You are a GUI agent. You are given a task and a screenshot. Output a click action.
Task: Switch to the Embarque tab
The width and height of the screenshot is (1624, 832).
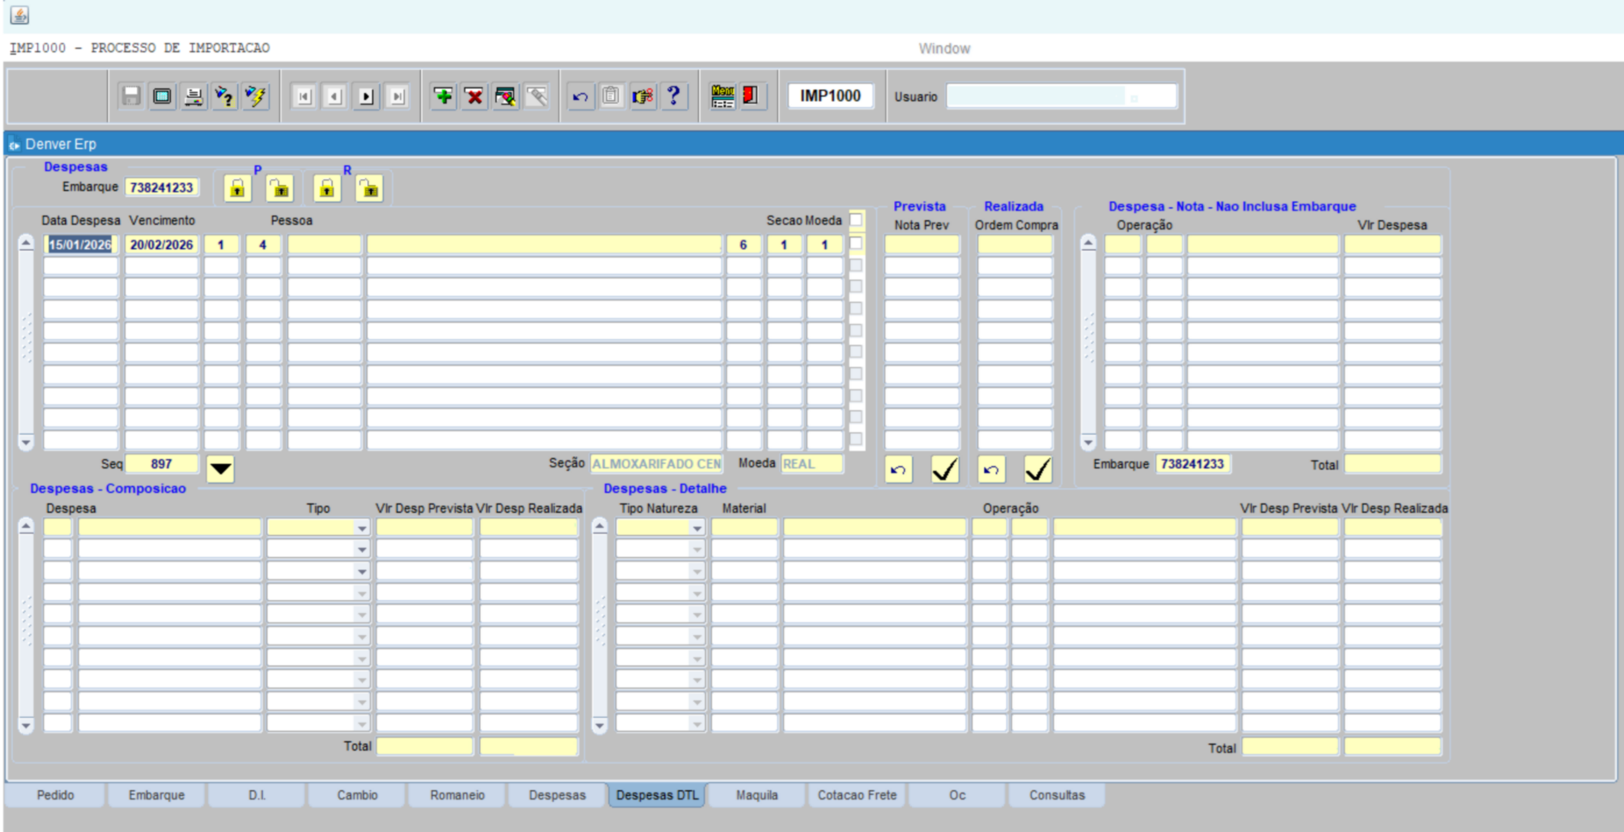tap(156, 795)
